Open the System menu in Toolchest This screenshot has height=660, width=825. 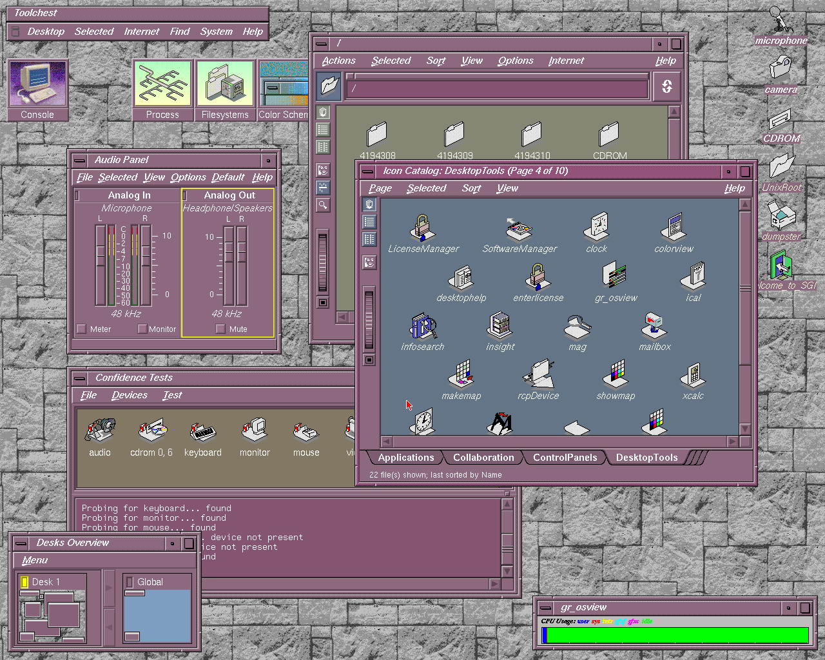tap(216, 32)
